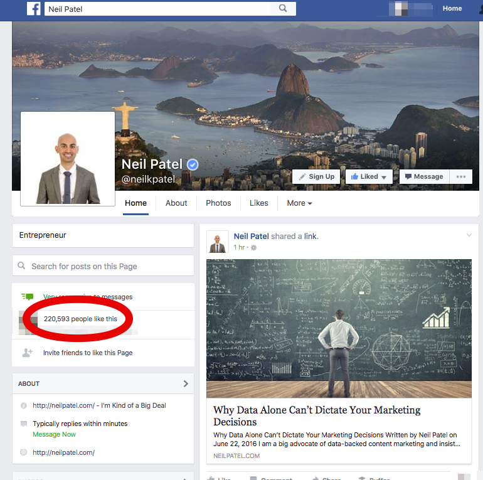Click Typically replies within minutes text
Viewport: 483px width, 480px height.
tap(80, 424)
